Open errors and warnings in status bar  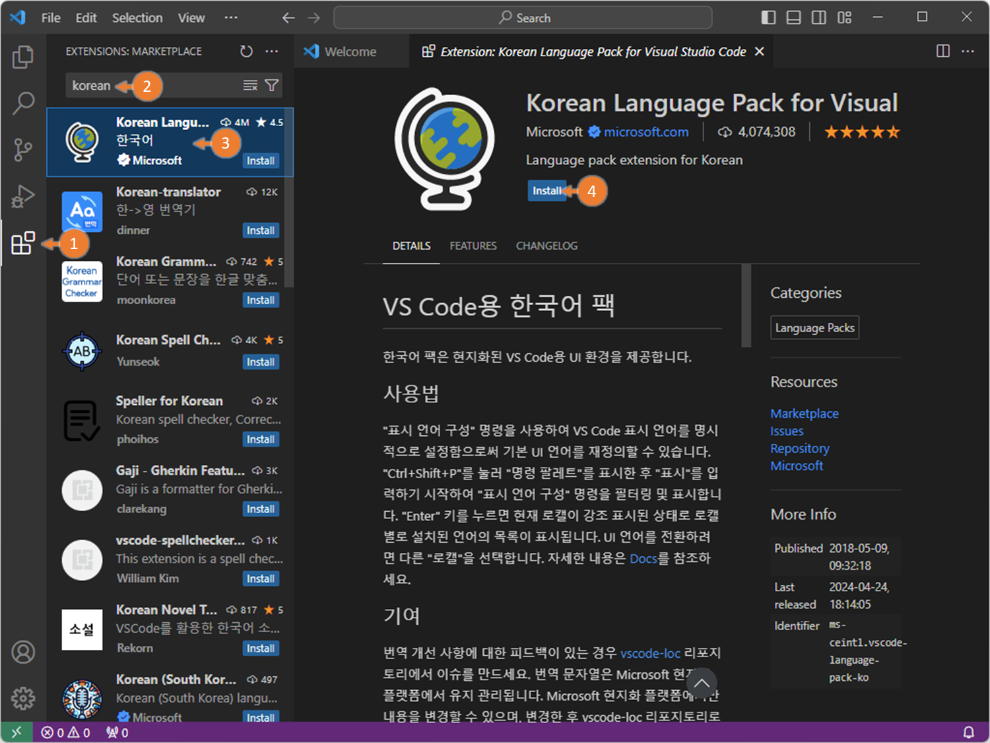pos(65,732)
